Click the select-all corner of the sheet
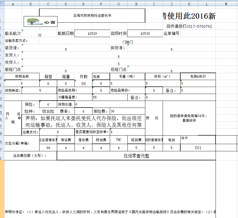This screenshot has height=218, width=238. (2, 4)
